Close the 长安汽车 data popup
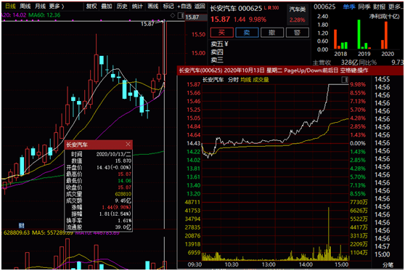 click(128, 145)
